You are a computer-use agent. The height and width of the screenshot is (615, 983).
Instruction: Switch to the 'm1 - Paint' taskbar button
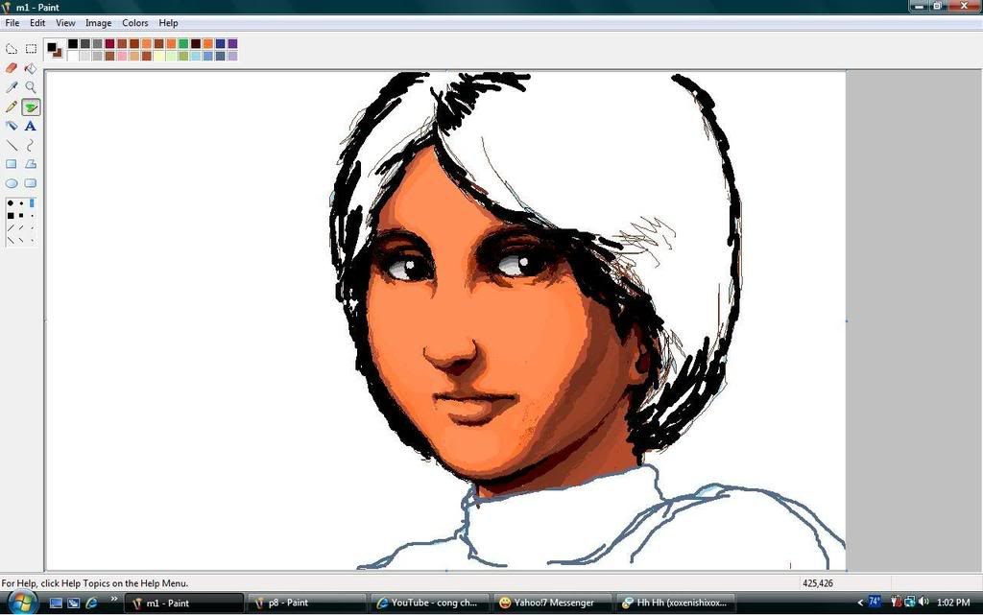184,603
